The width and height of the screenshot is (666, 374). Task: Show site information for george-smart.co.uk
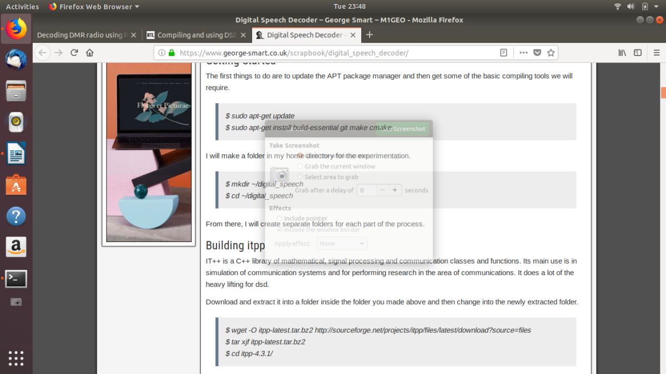[x=162, y=53]
